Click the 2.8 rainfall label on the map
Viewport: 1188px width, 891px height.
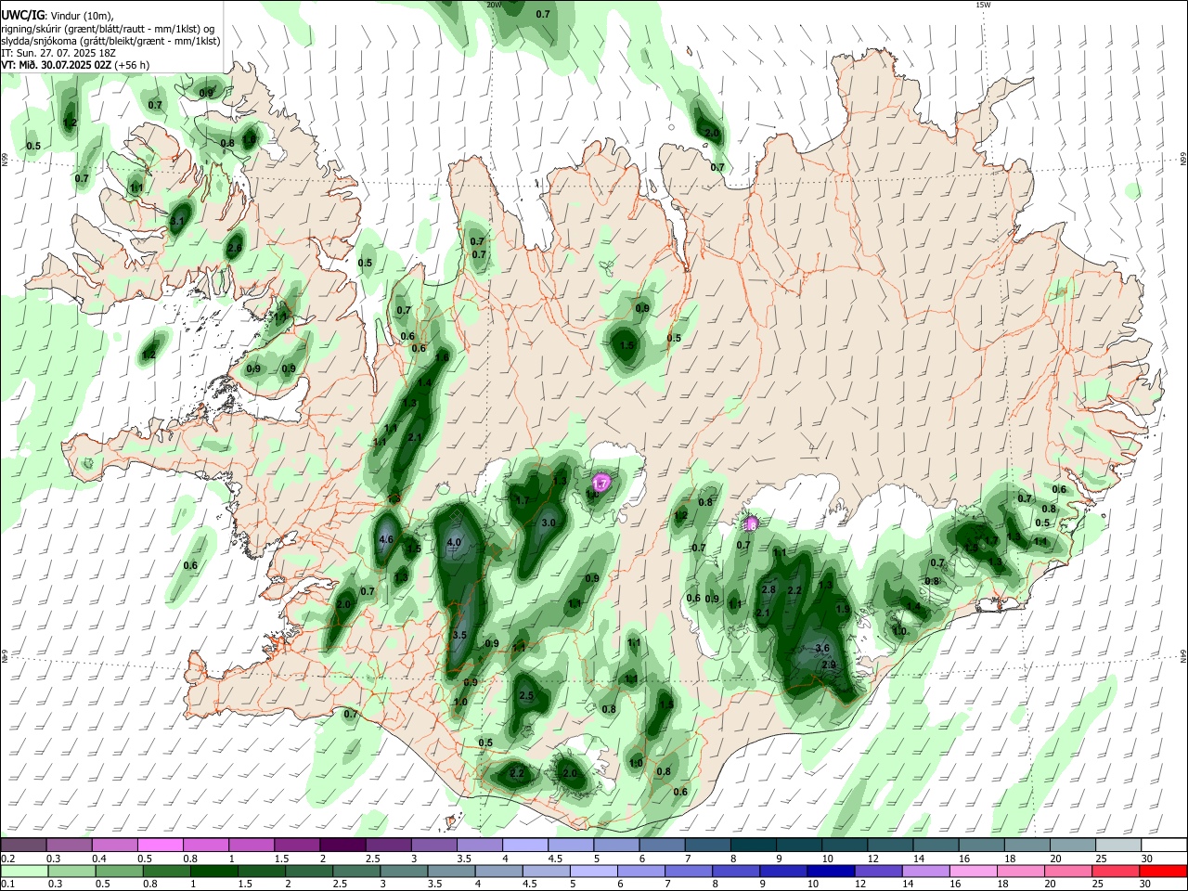(x=768, y=589)
